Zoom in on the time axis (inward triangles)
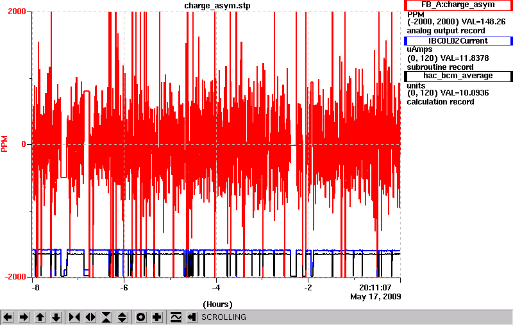The image size is (513, 325). click(x=74, y=317)
